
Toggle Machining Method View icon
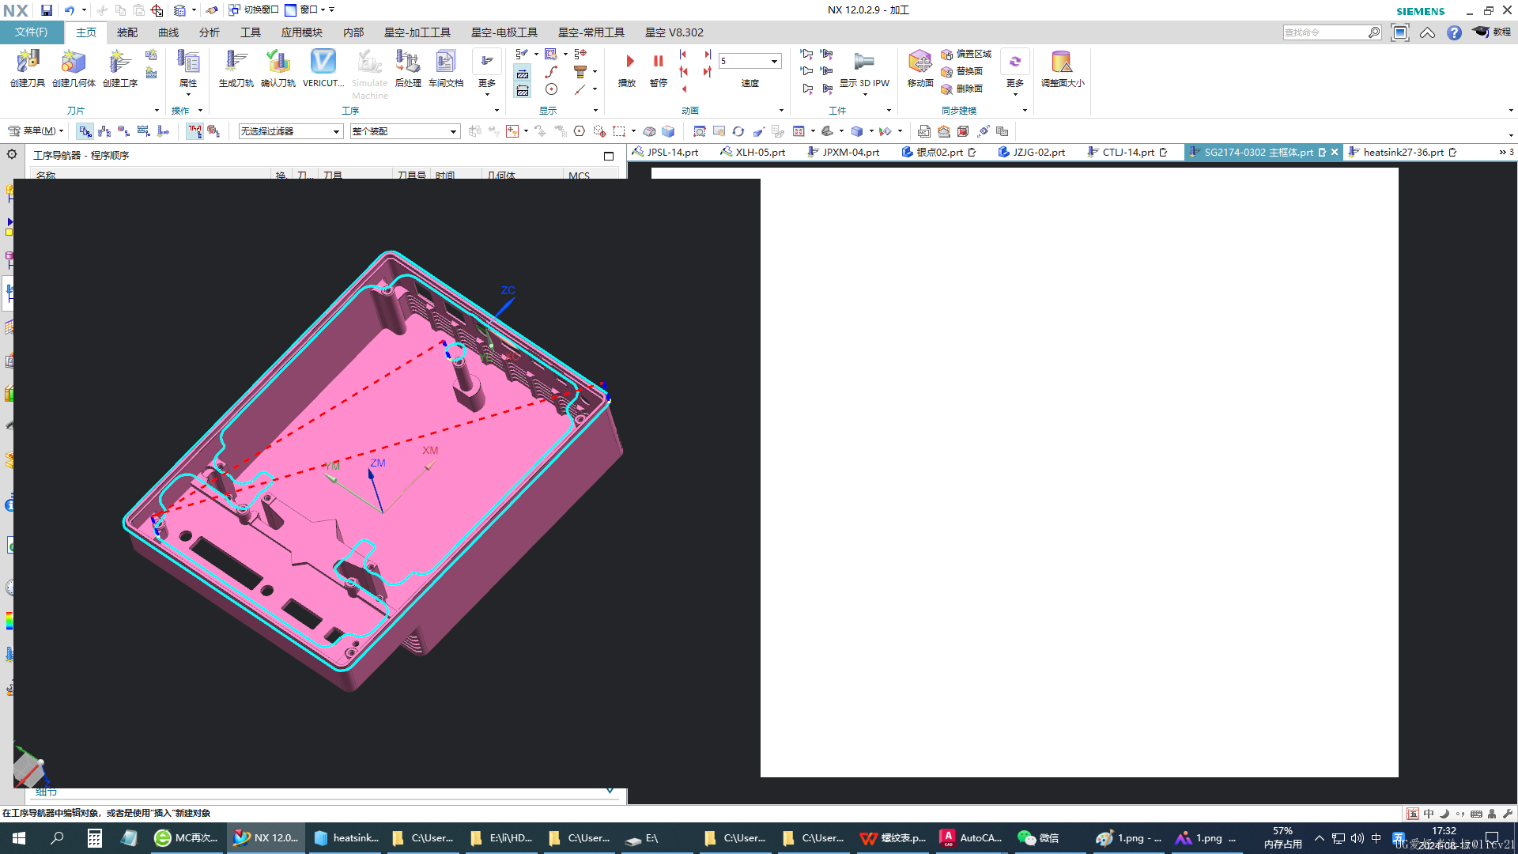click(x=143, y=131)
